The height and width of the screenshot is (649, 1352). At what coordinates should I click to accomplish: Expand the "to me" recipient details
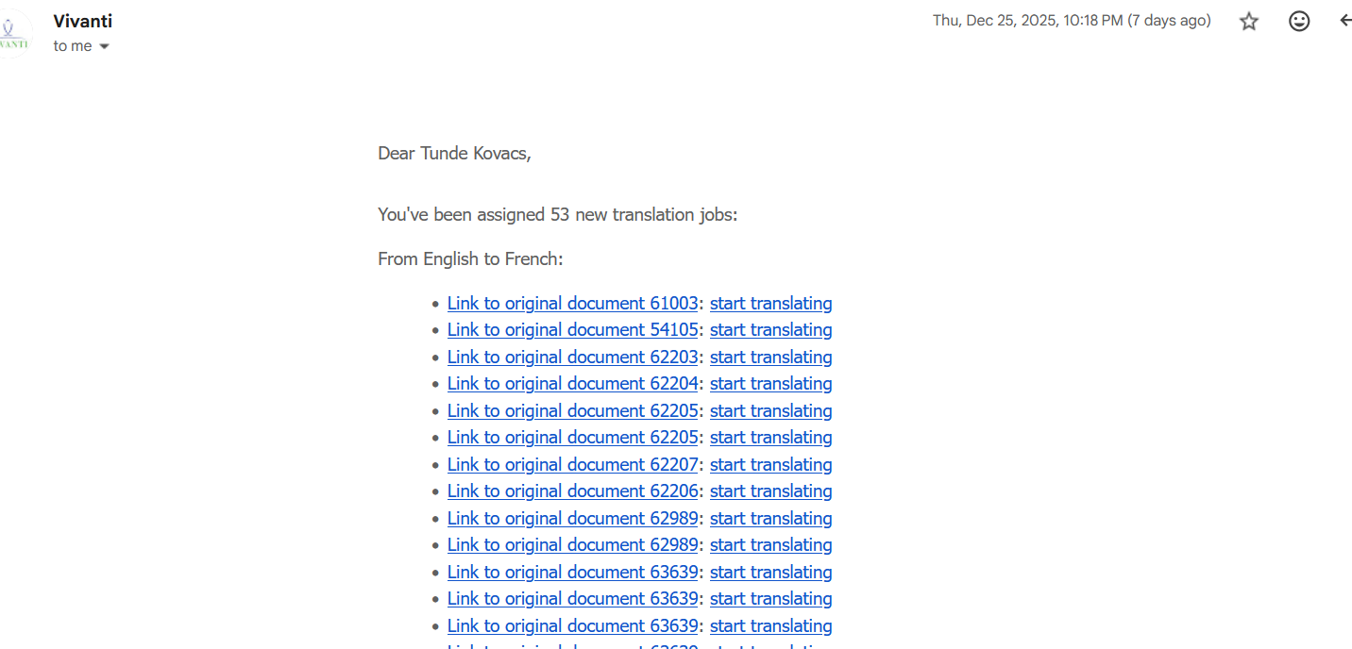coord(104,46)
